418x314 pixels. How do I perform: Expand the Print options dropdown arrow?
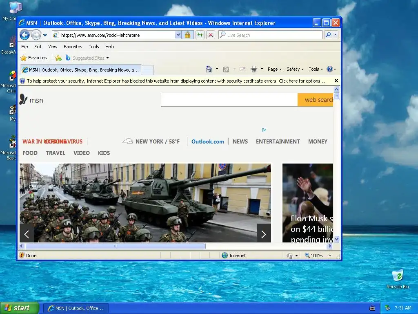coord(262,69)
